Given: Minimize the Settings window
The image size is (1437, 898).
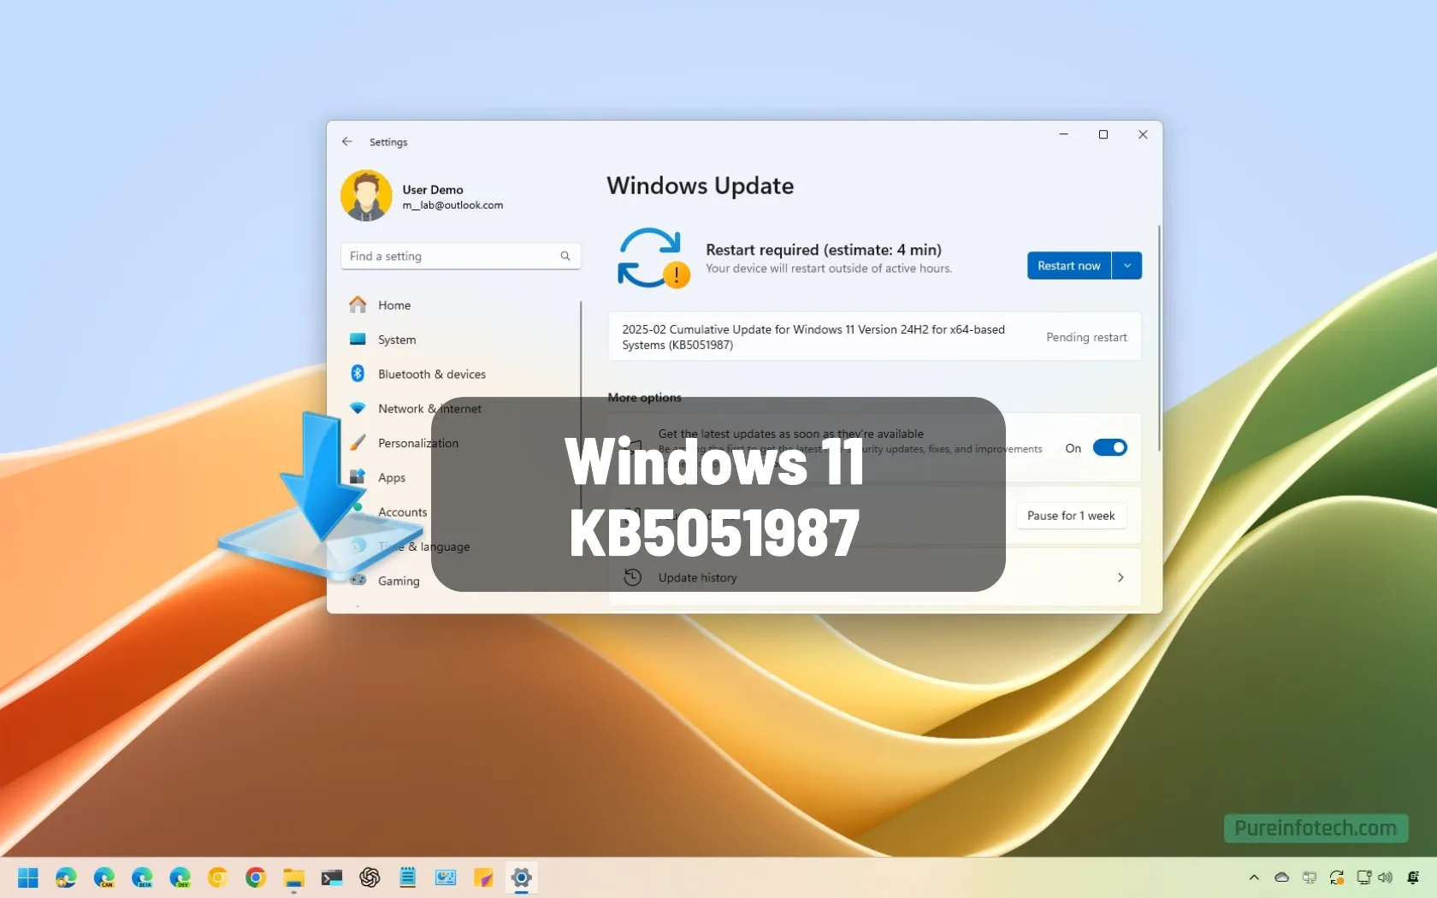Looking at the screenshot, I should (1063, 134).
